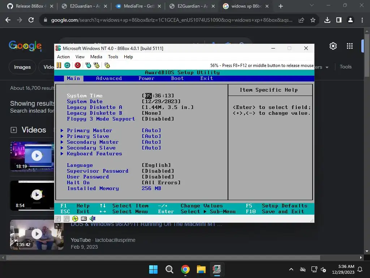This screenshot has height=278, width=370.
Task: Close the MediaFire tab
Action: [159, 6]
